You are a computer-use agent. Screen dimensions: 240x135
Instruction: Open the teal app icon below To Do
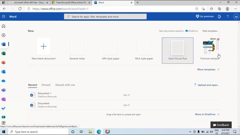coord(3,117)
